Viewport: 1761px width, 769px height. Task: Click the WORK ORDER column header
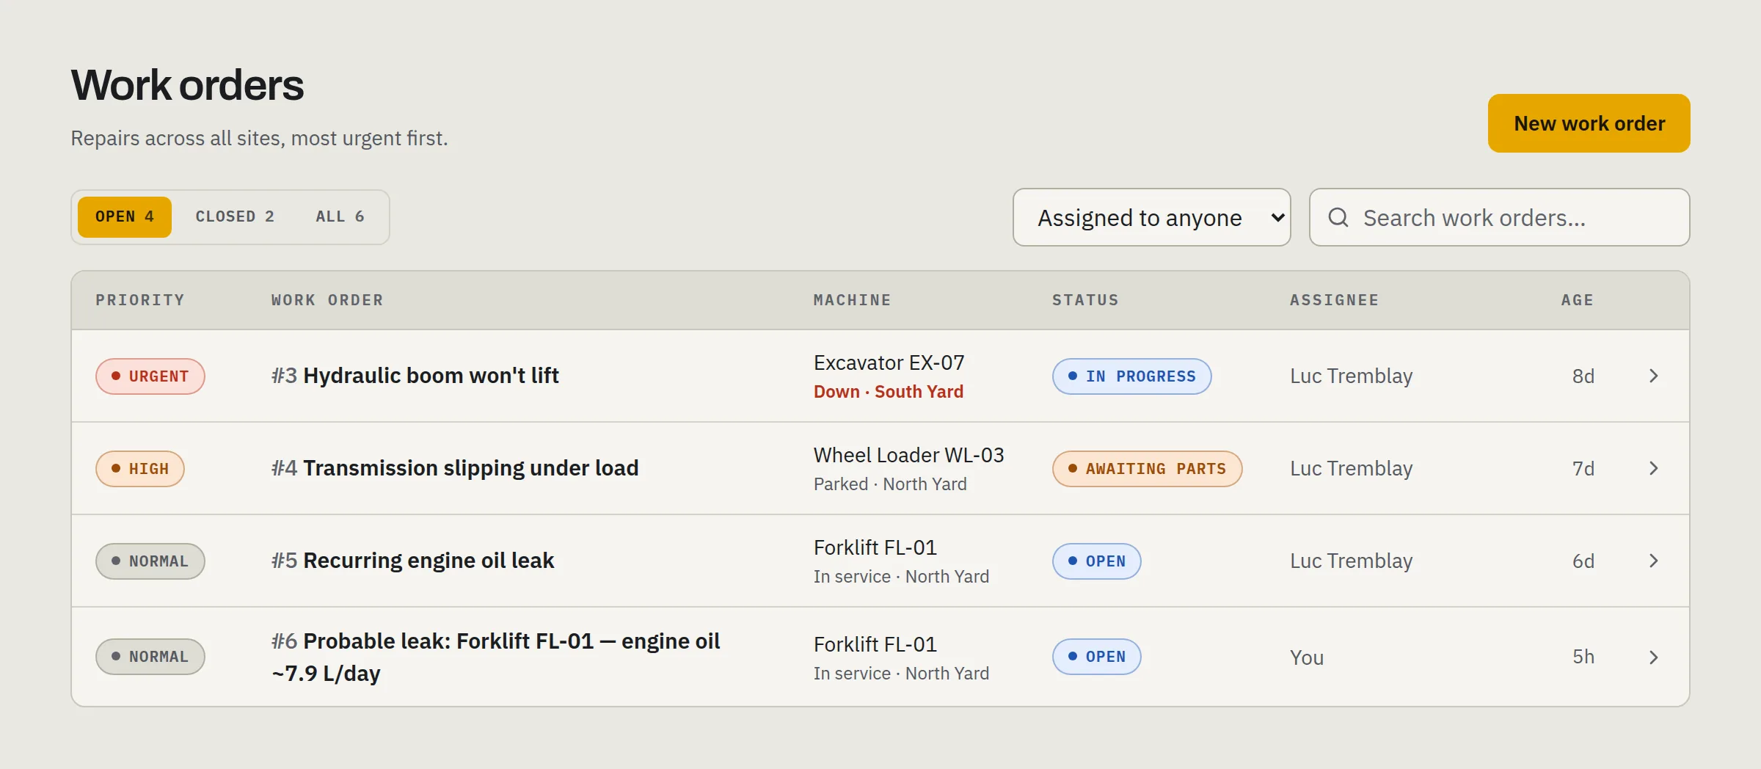[327, 300]
